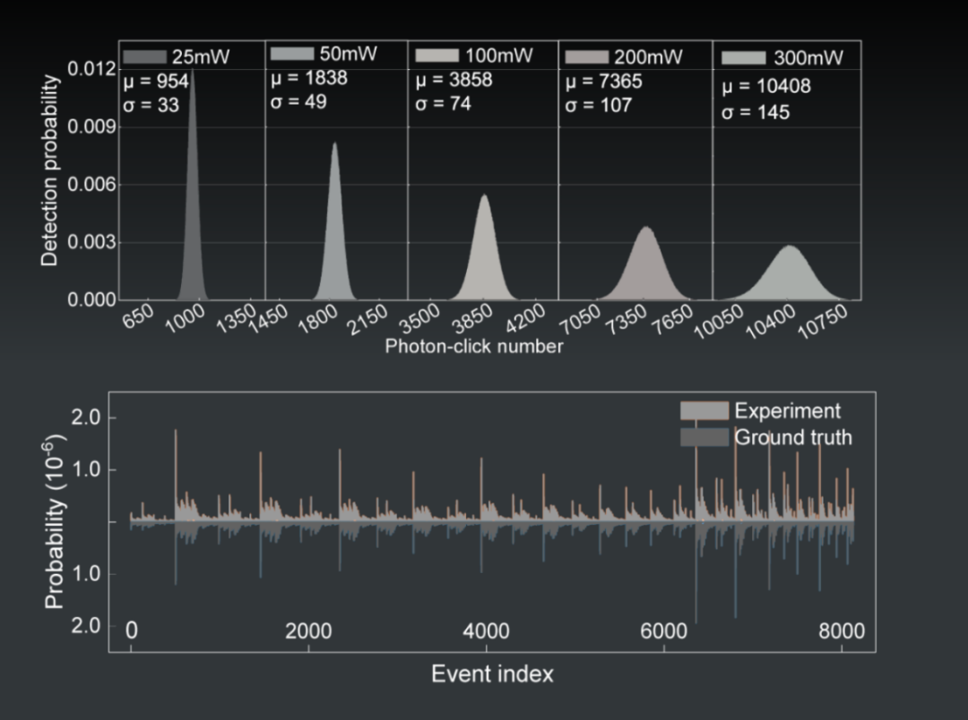The image size is (968, 720).
Task: Click the μ = 7365 annotation
Action: [x=604, y=81]
